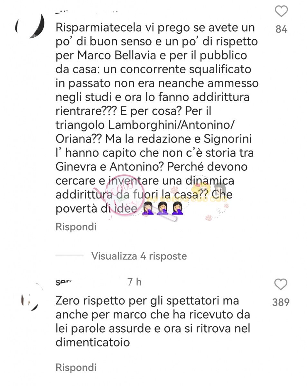View who liked via the 389 count

click(x=281, y=302)
